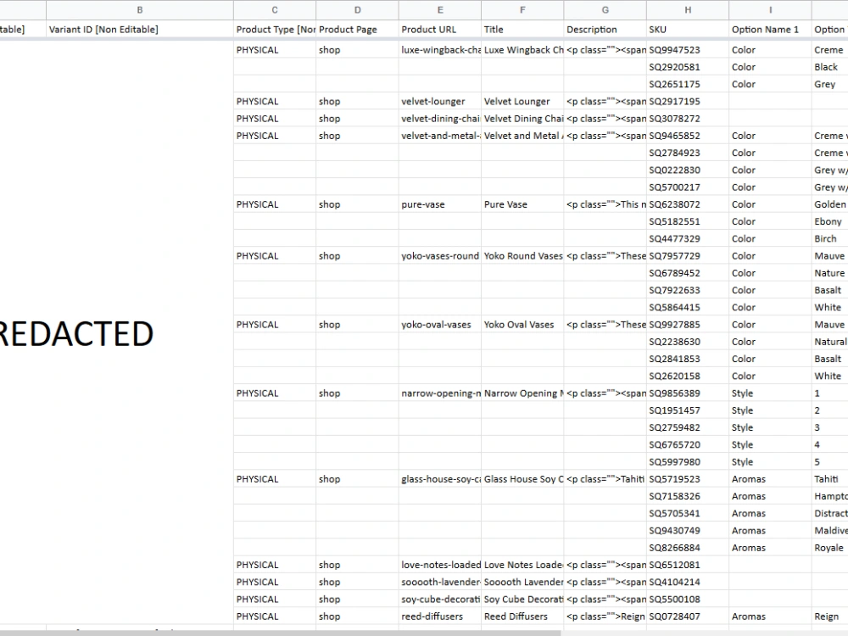Screen dimensions: 848x636
Task: Select cell with SKU SQ2620158
Action: [688, 377]
